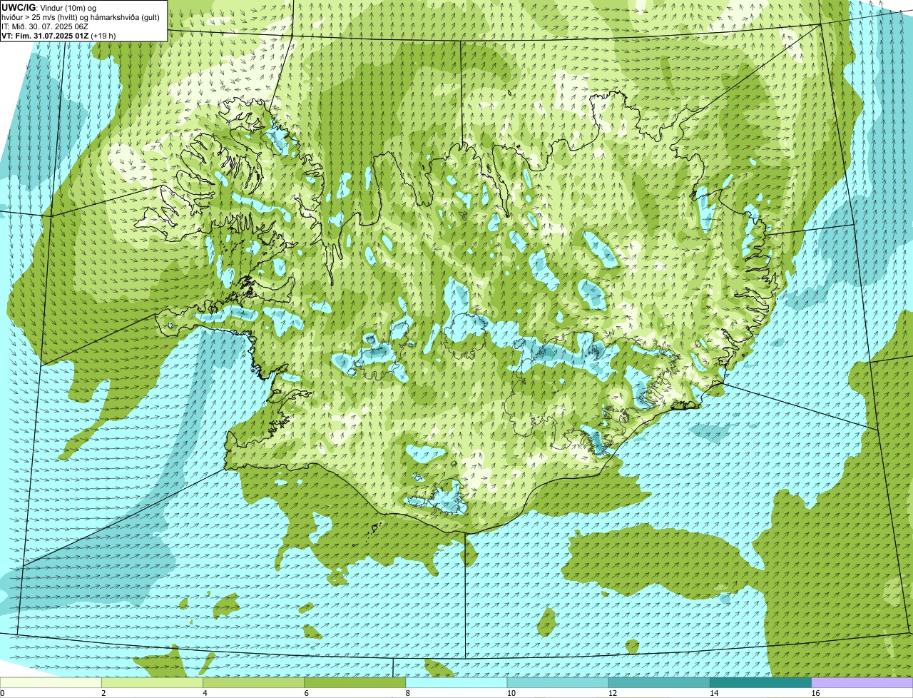Click the legend scale label "14"
913x698 pixels.
tap(713, 693)
